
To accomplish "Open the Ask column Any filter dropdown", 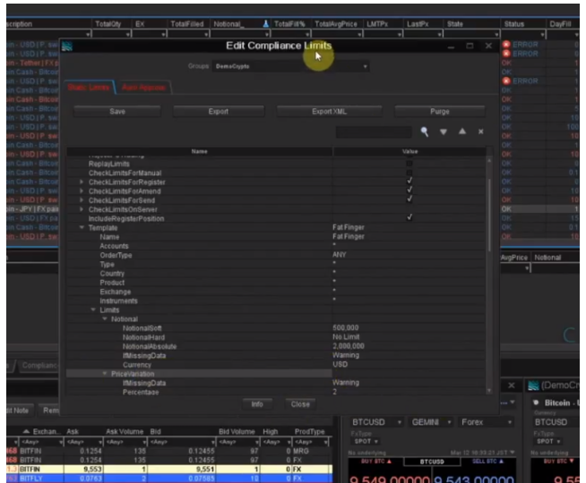I will point(83,442).
